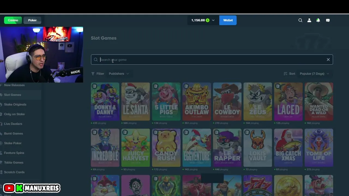This screenshot has width=349, height=196.
Task: Click the green Kick logo in overlay
Action: [x=19, y=188]
